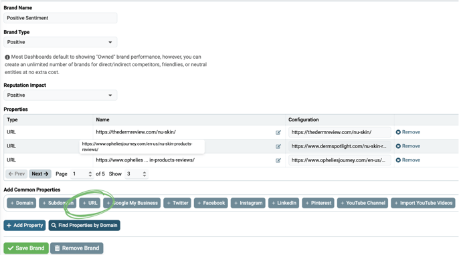Add a URL common property

[x=90, y=203]
